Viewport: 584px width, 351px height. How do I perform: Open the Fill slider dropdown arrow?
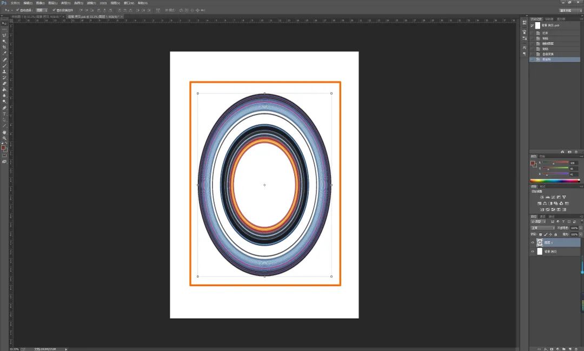[x=581, y=234]
